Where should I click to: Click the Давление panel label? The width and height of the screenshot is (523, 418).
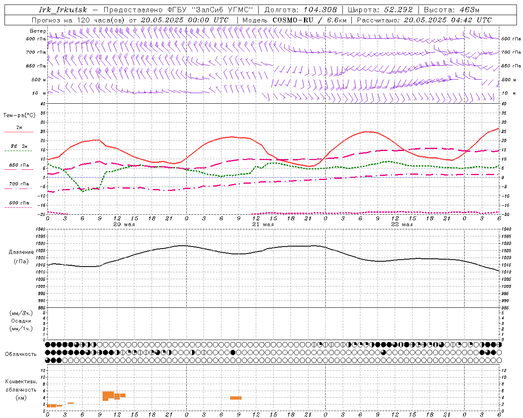[x=21, y=252]
